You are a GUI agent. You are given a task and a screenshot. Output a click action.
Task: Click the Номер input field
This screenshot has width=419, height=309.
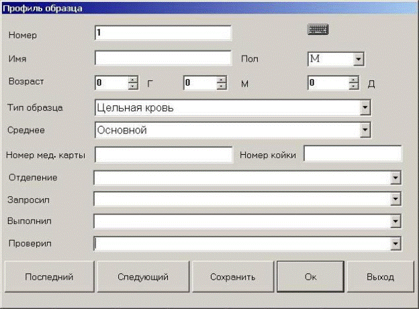click(163, 33)
